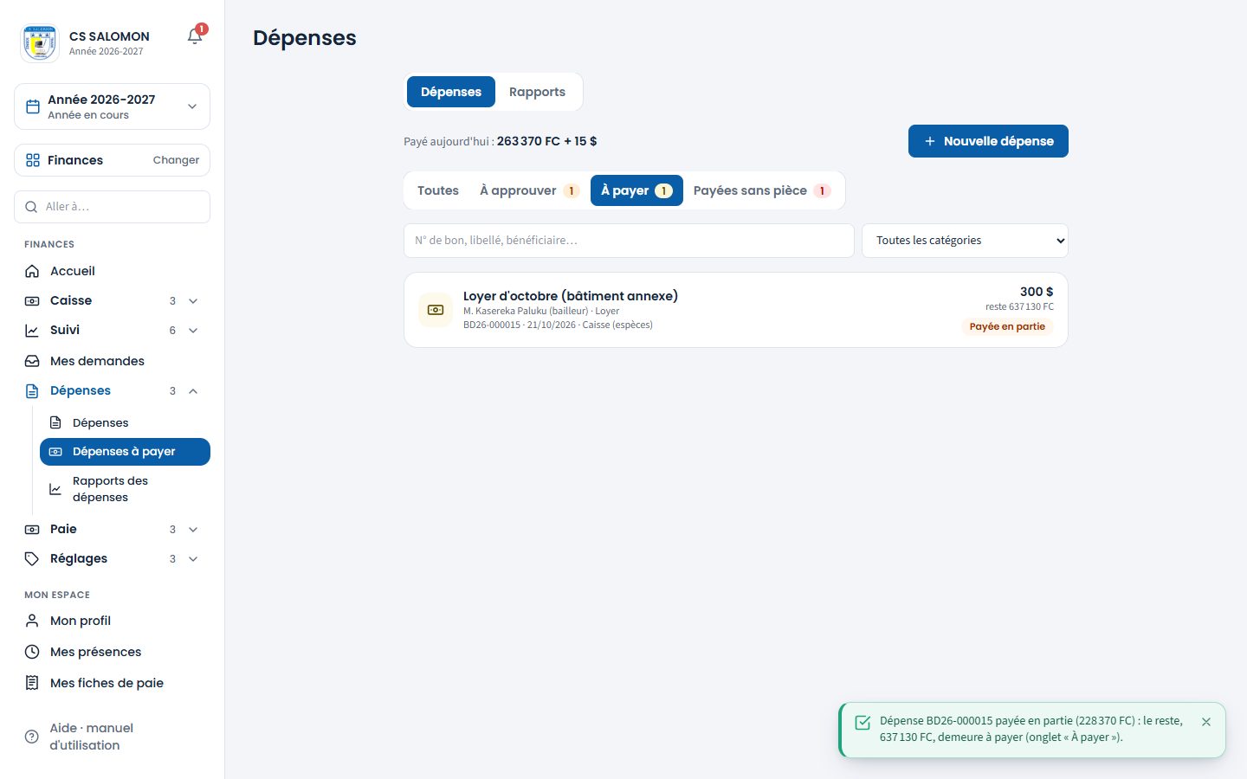Open the Année 2026-2027 year selector
The image size is (1247, 779).
tap(112, 106)
